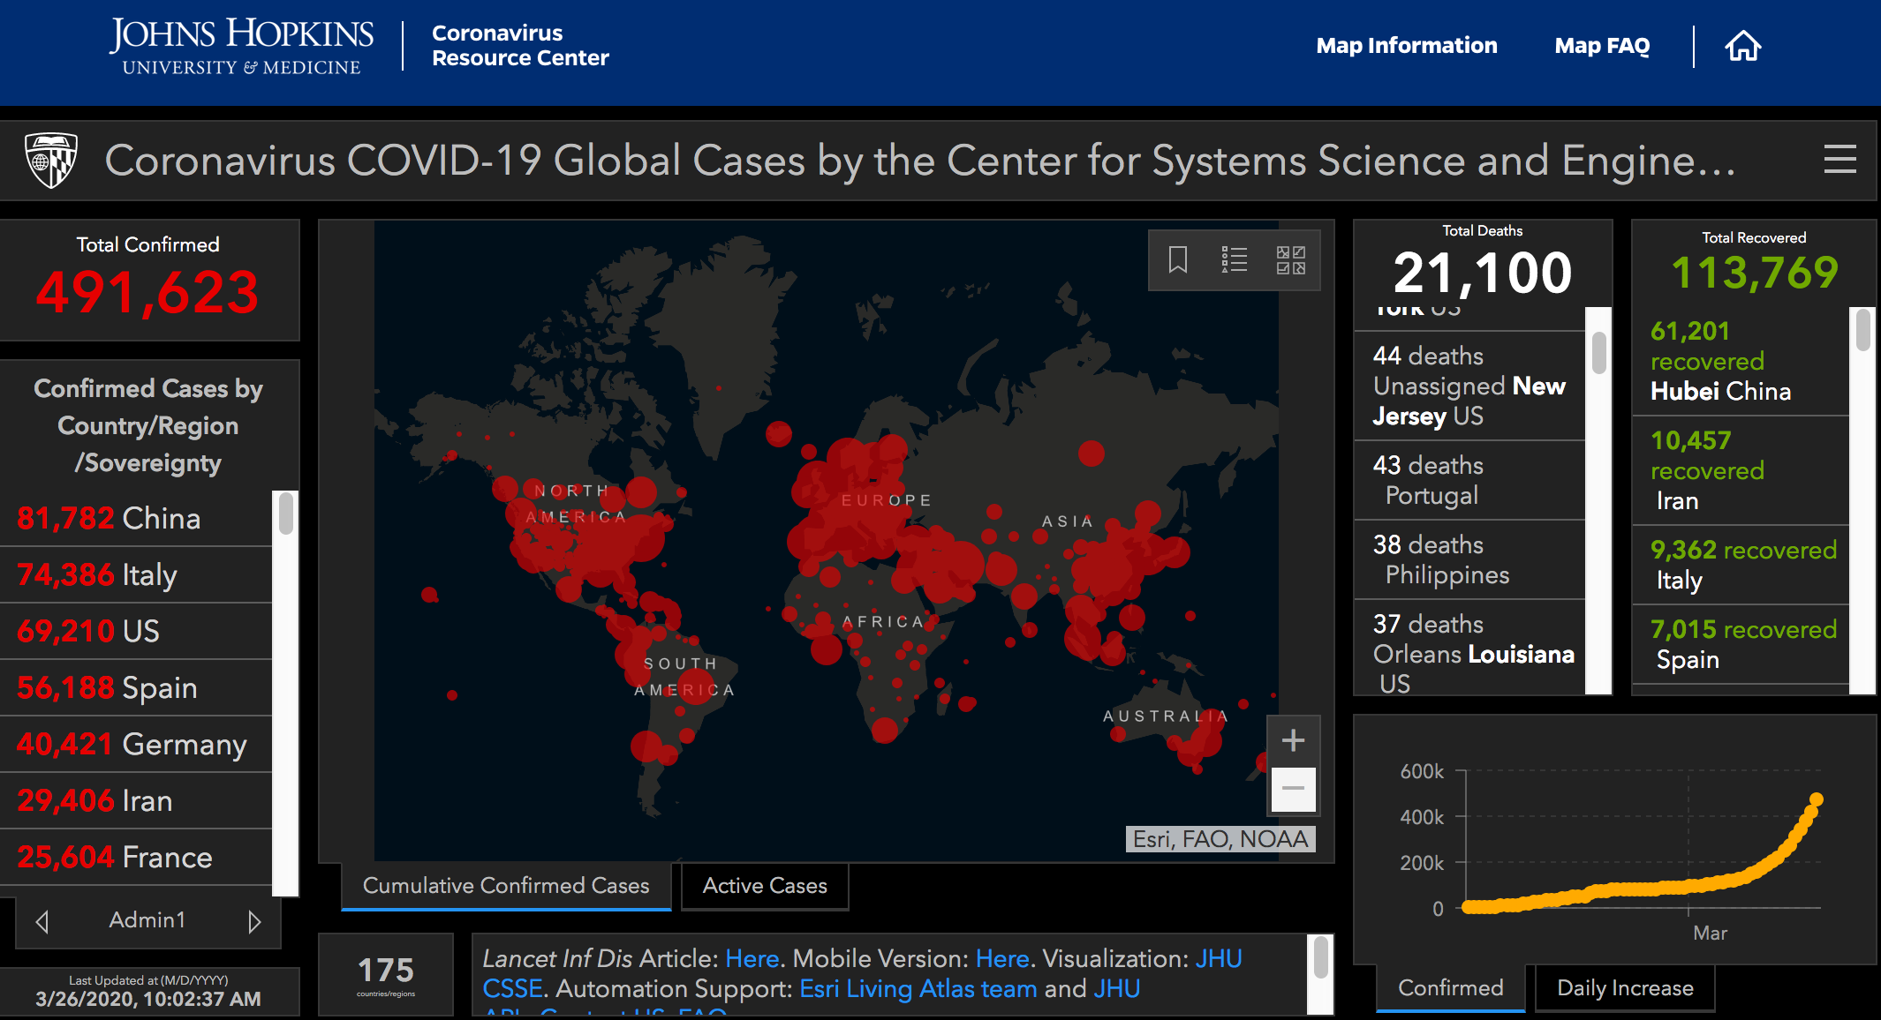
Task: Select 44 deaths New Jersey entry
Action: (1469, 386)
